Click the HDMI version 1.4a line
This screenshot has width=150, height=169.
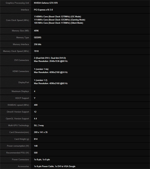point(41,69)
